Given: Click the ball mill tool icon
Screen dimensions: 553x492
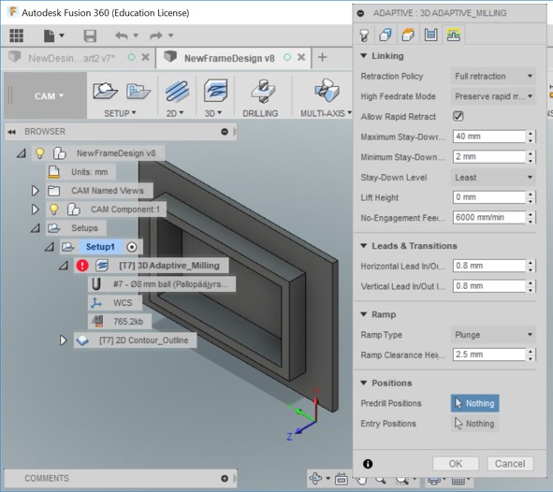Looking at the screenshot, I should pyautogui.click(x=96, y=284).
